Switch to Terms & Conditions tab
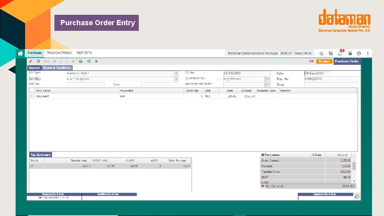This screenshot has width=384, height=216. coord(57,68)
